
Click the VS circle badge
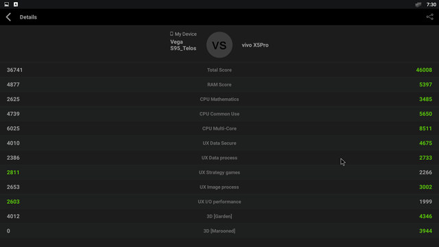click(219, 45)
